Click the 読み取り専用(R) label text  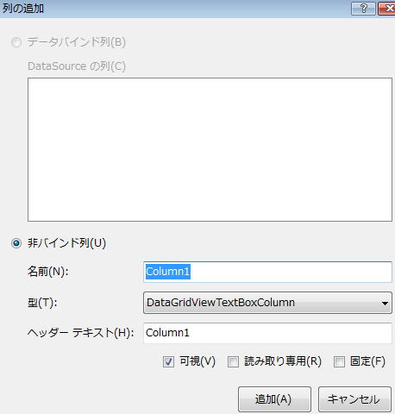pyautogui.click(x=283, y=361)
